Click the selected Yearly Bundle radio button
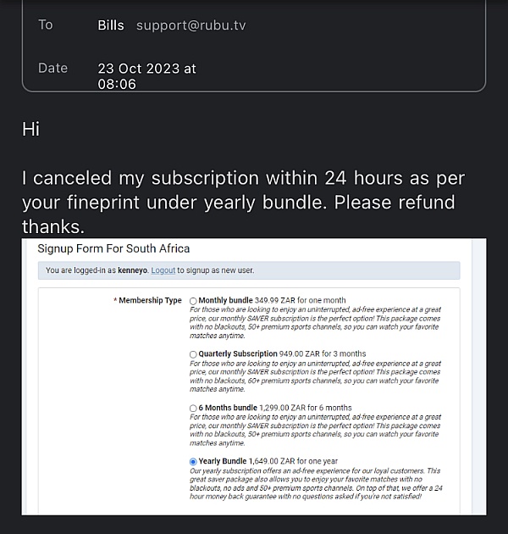Image resolution: width=508 pixels, height=534 pixels. 193,462
